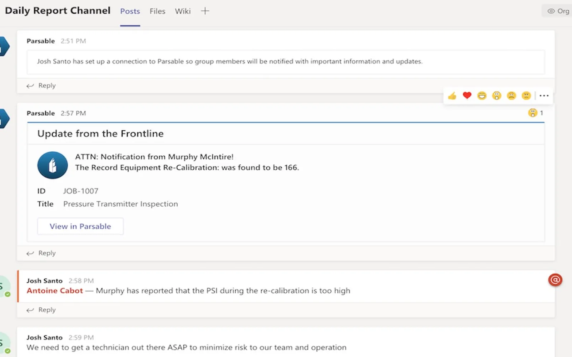Click the Update from the Frontline heading
This screenshot has height=357, width=572.
point(100,134)
